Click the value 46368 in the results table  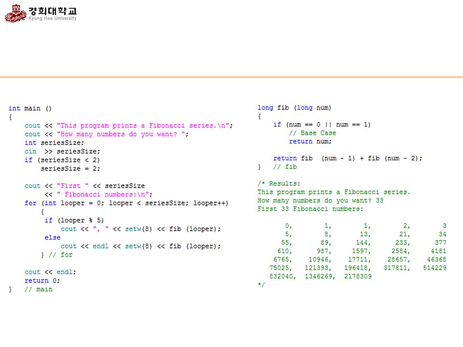[437, 259]
